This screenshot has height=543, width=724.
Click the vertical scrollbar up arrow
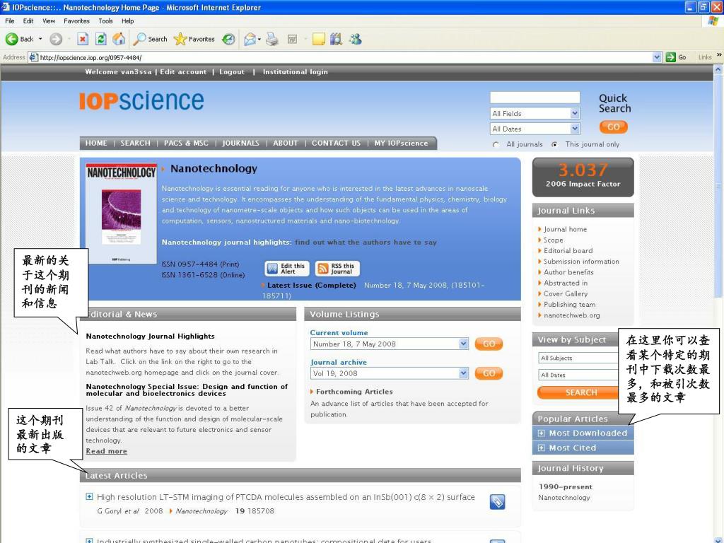click(x=718, y=69)
